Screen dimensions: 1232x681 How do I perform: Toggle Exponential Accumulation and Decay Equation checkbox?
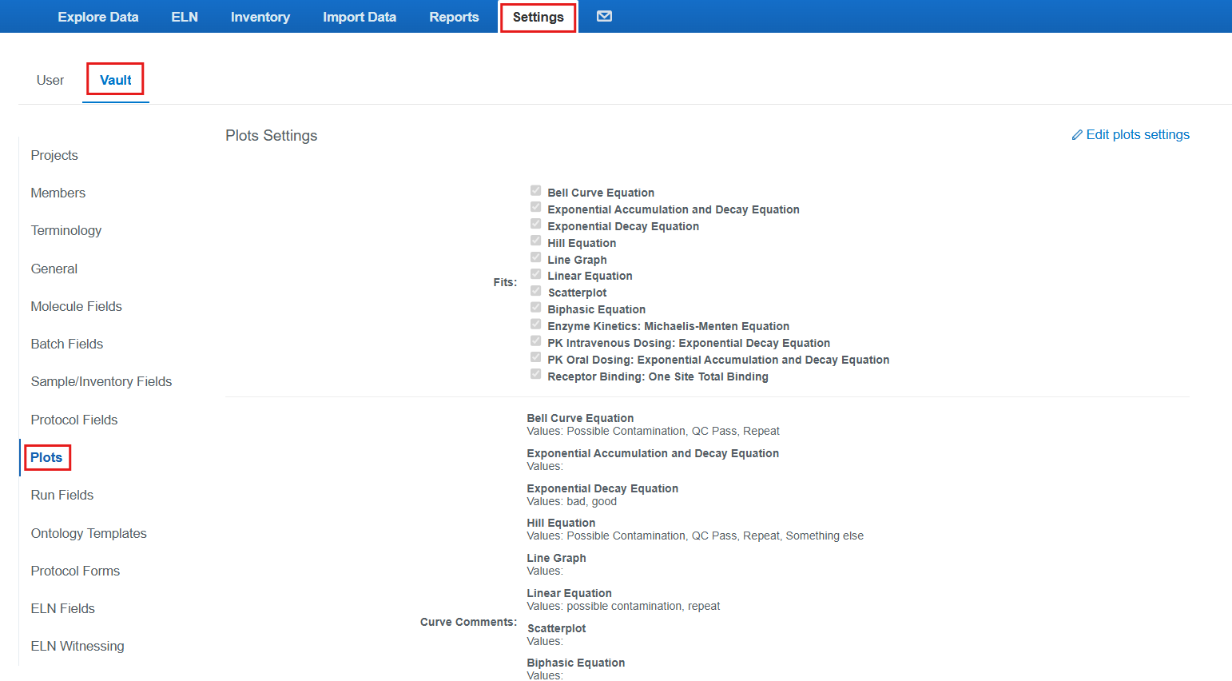[x=536, y=207]
